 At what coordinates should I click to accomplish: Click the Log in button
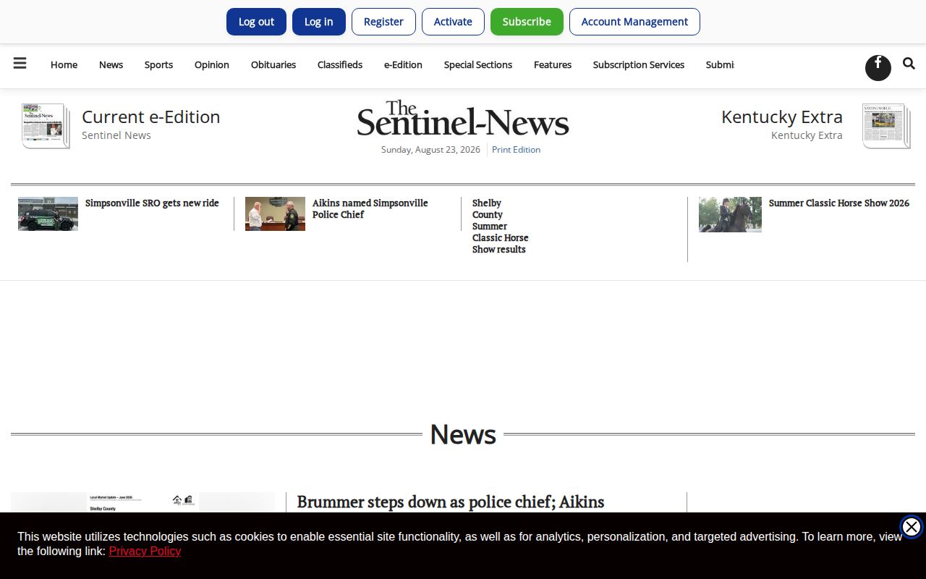[318, 22]
